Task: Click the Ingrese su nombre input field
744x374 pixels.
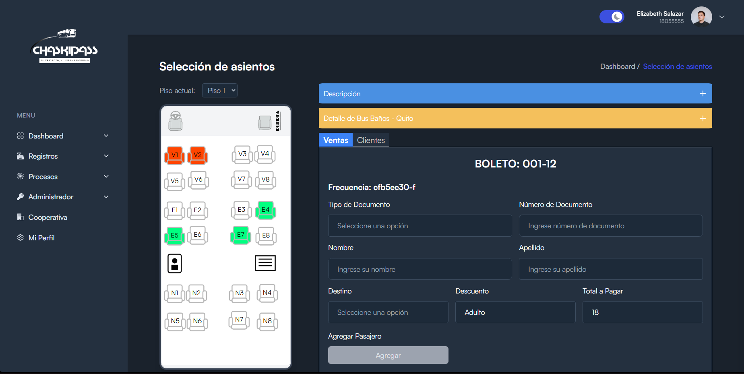Action: (x=420, y=269)
